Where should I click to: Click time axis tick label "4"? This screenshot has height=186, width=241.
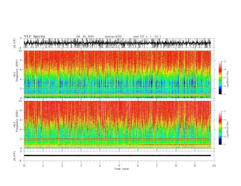pos(100,166)
